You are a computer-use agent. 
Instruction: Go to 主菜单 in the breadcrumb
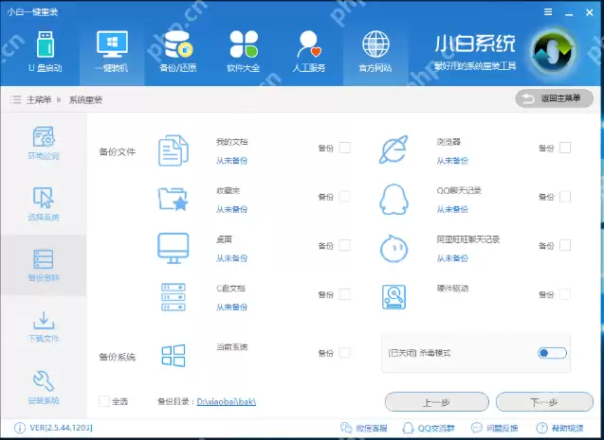point(39,100)
